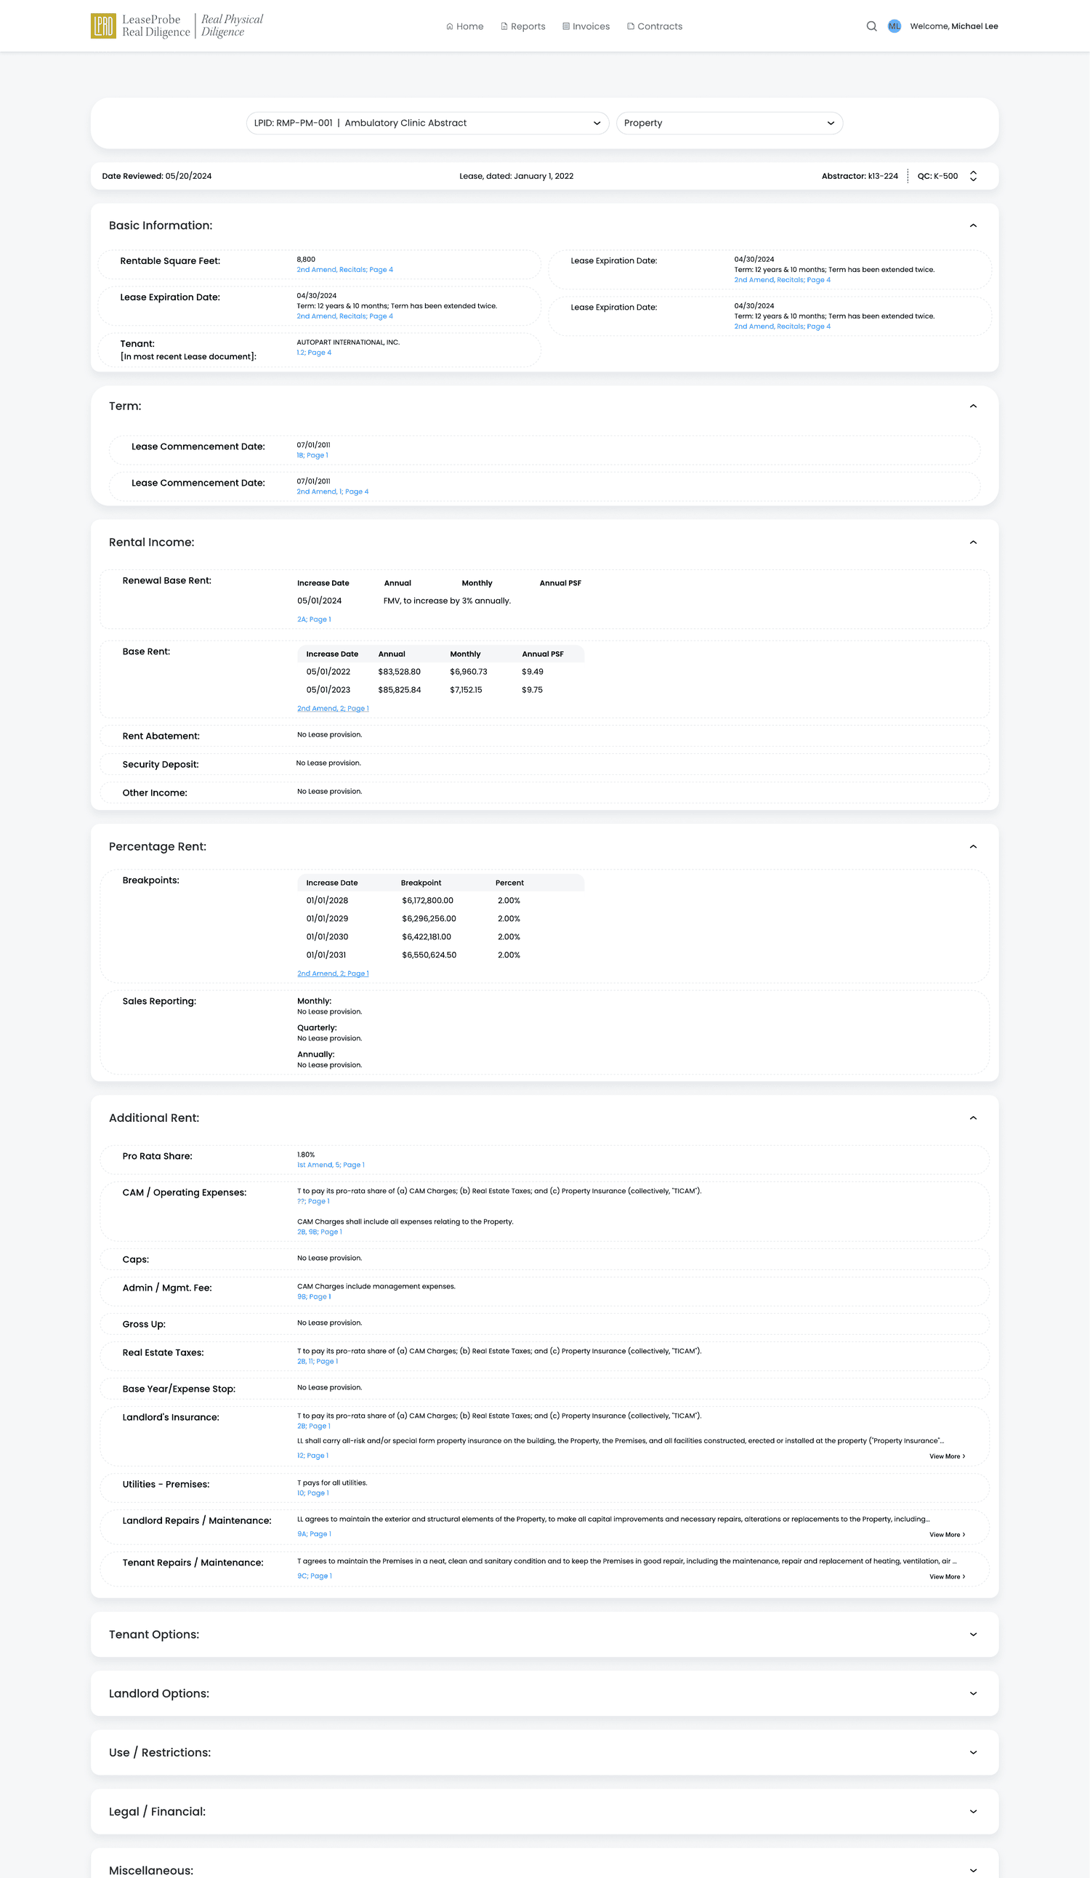Open the Reports menu item
The image size is (1090, 1878).
click(523, 26)
